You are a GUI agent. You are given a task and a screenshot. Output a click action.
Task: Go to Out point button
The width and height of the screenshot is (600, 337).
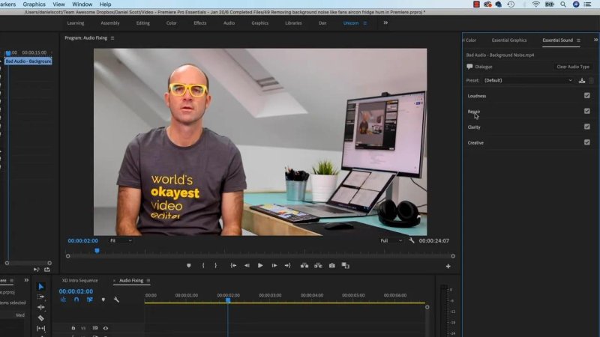click(x=287, y=266)
